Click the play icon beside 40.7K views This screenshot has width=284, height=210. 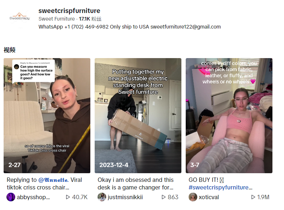tap(68, 197)
